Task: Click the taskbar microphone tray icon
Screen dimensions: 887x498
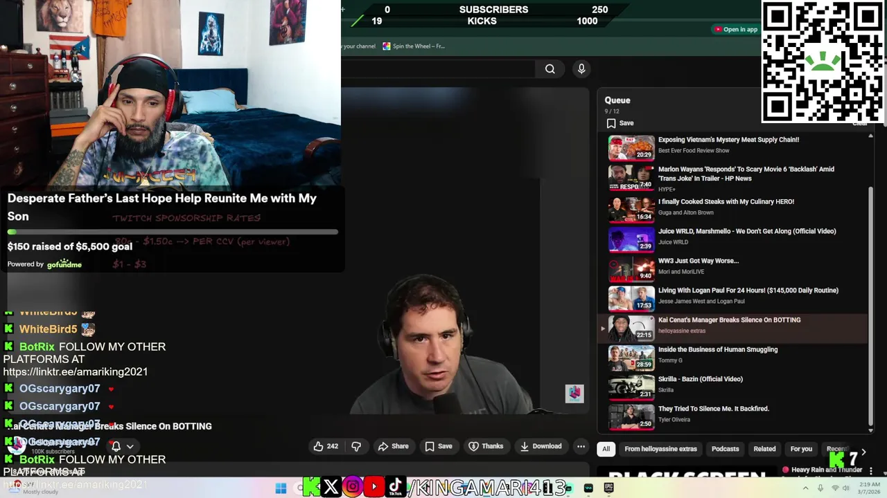Action: [820, 488]
